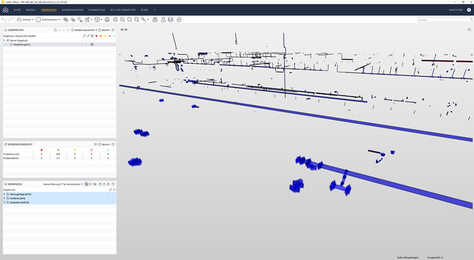The width and height of the screenshot is (474, 260).
Task: Click Bericht in the ÜBERPRÜFEN panel
Action: 104,30
